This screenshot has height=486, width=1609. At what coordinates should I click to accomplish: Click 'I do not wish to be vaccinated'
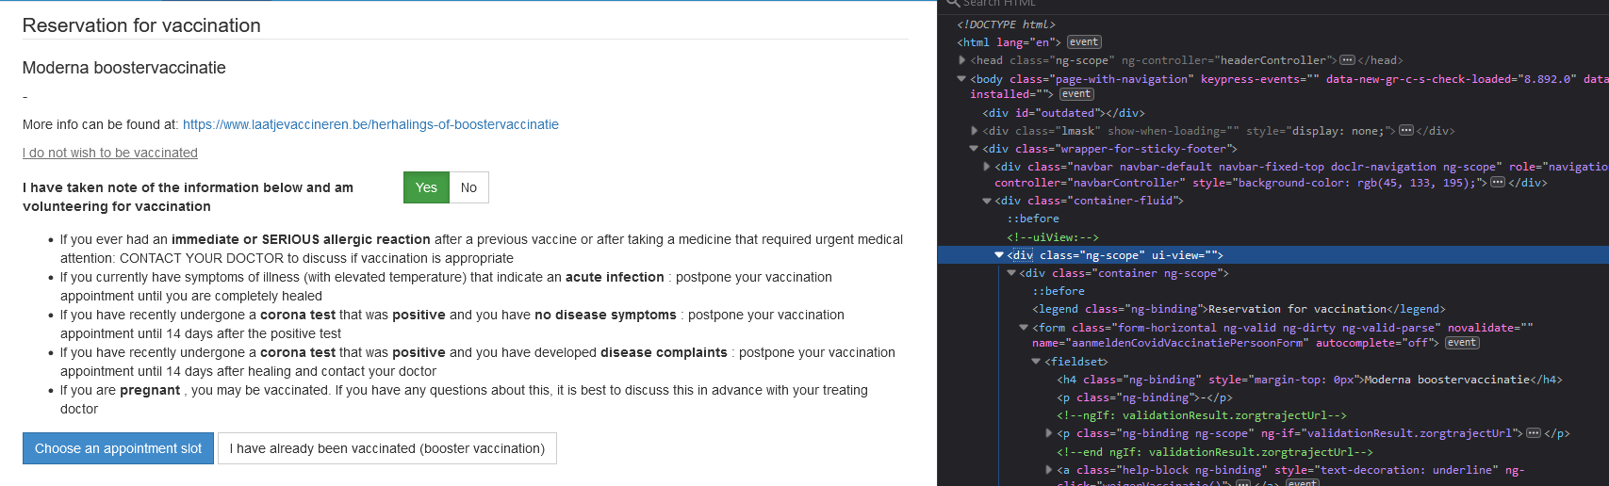tap(110, 153)
